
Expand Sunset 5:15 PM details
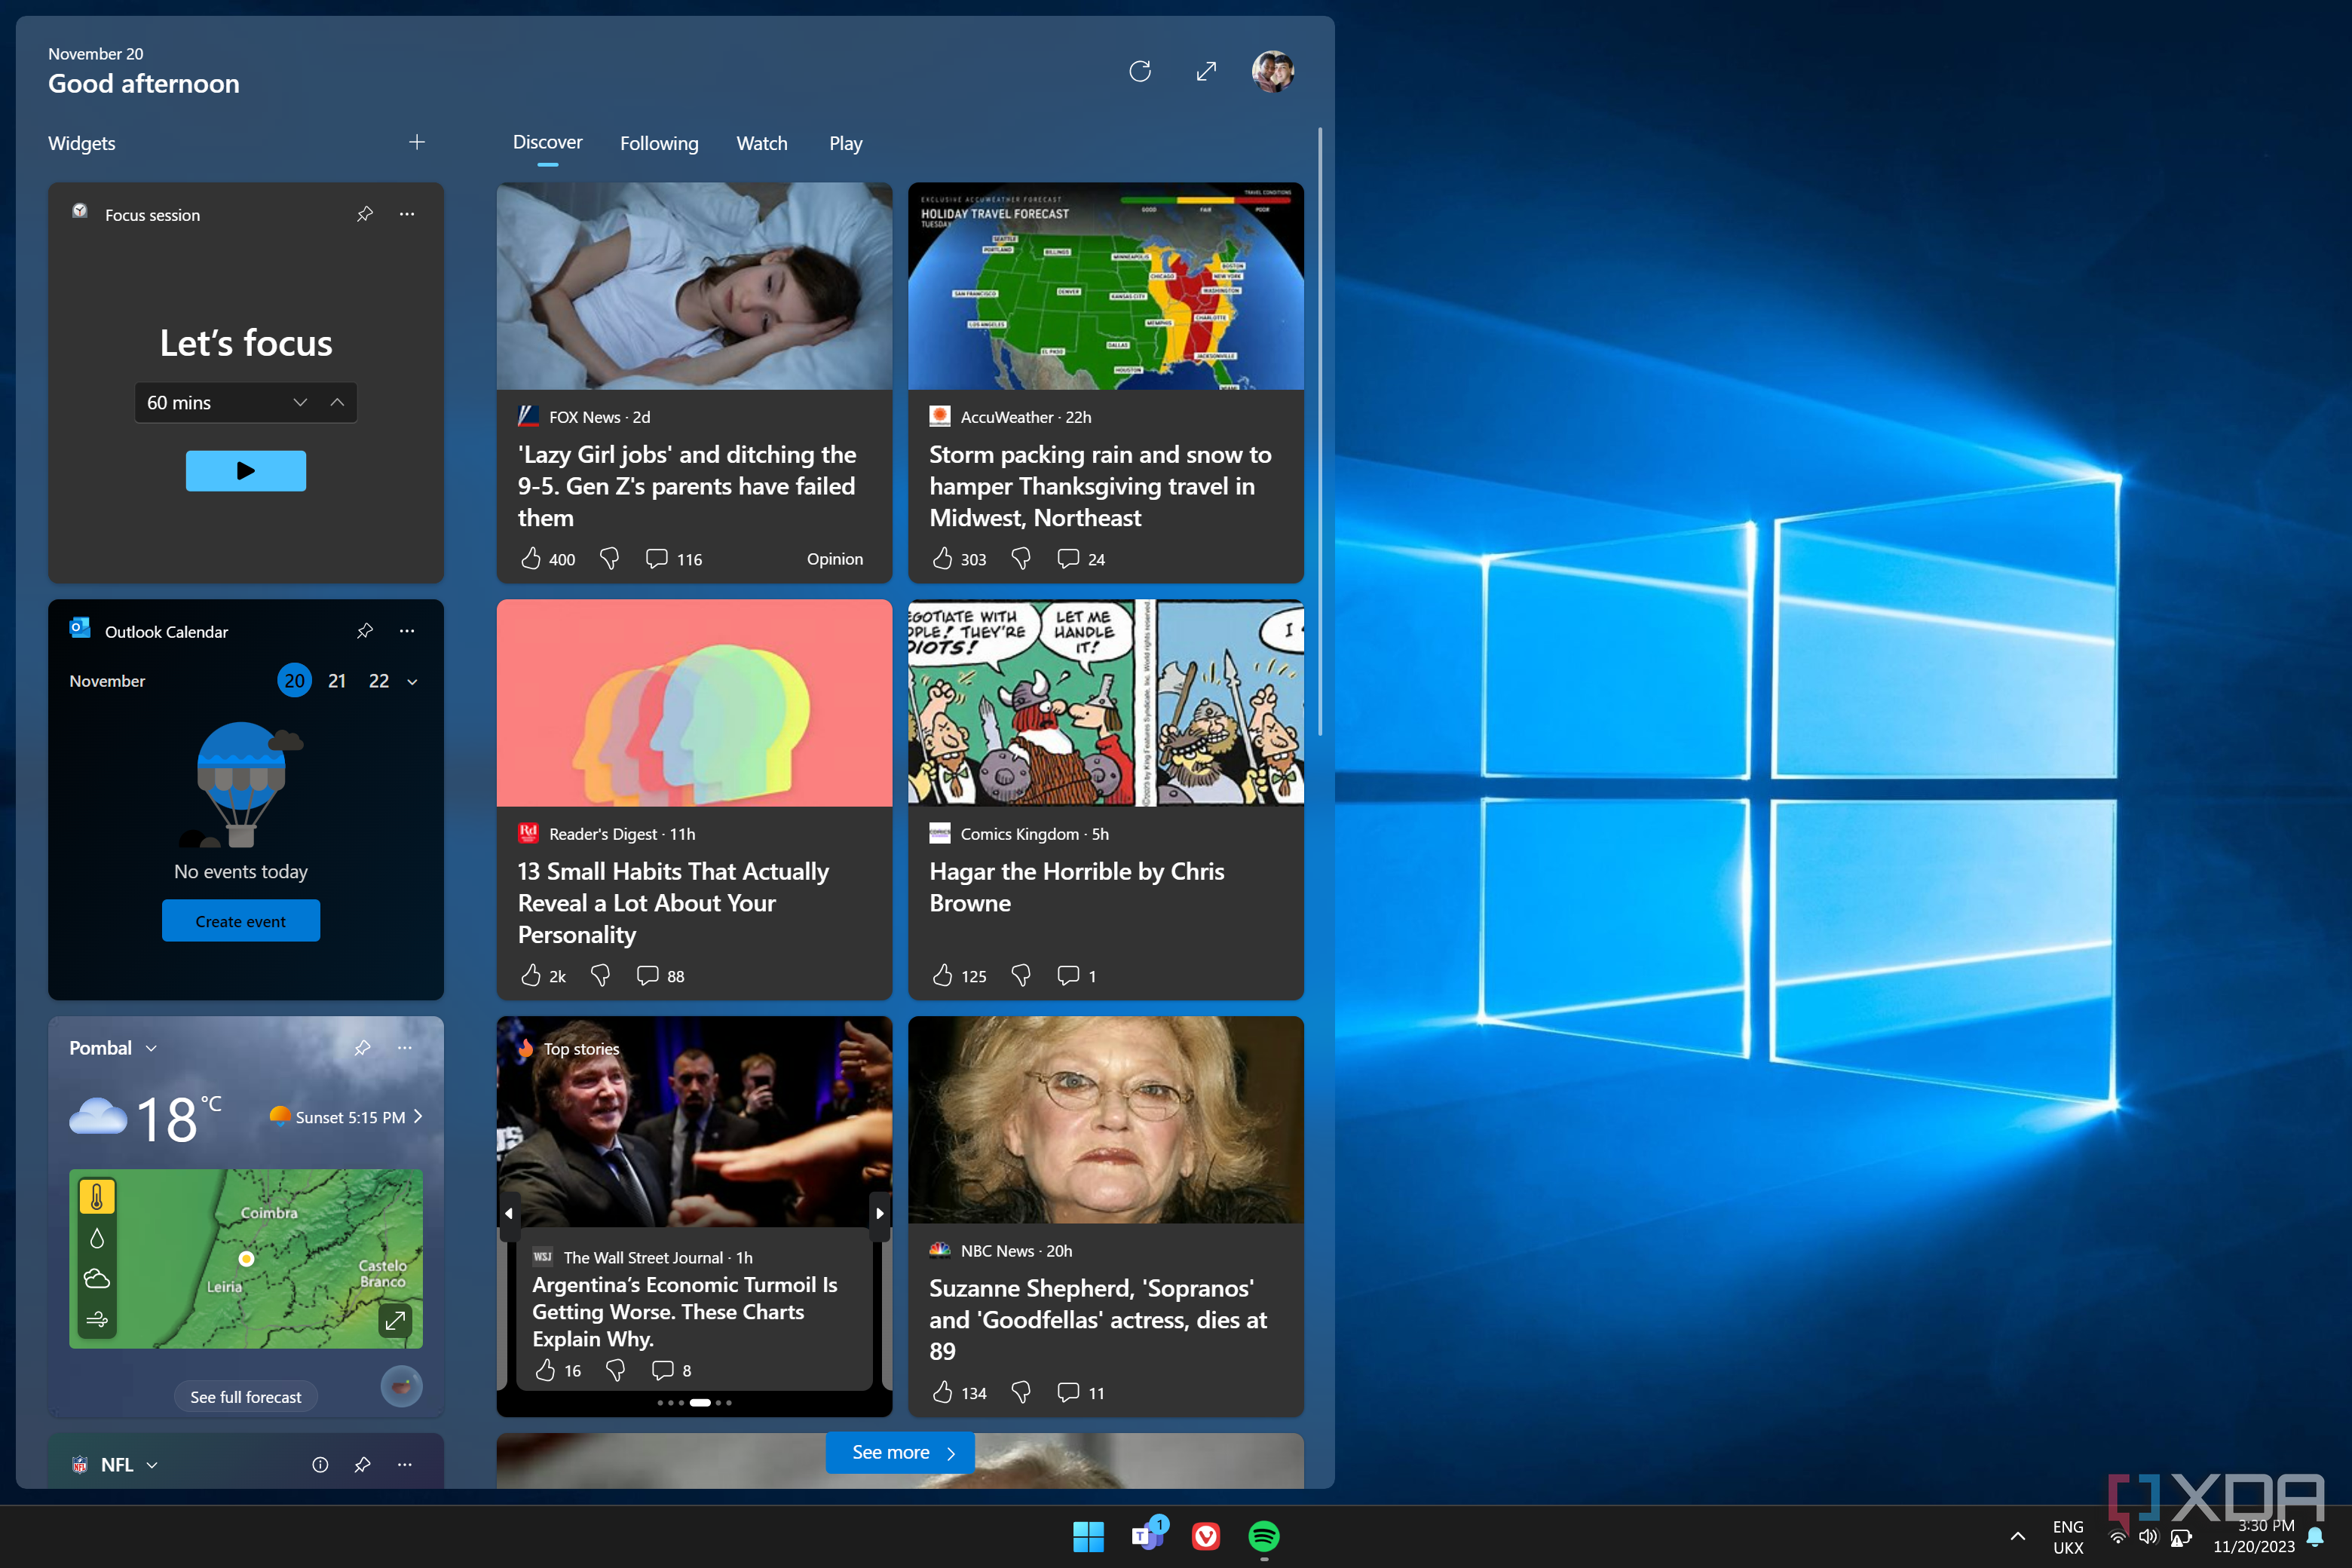tap(418, 1117)
